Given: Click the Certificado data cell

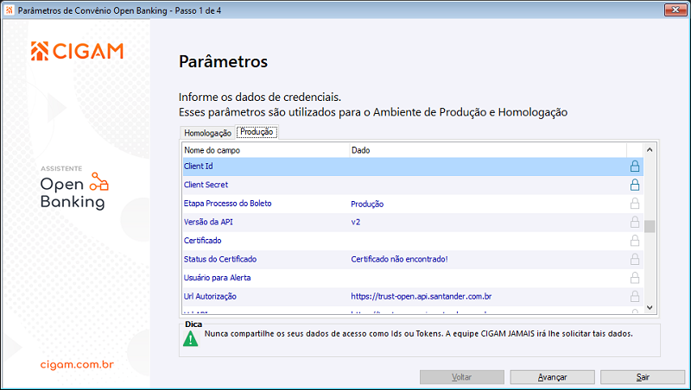Looking at the screenshot, I should (488, 241).
